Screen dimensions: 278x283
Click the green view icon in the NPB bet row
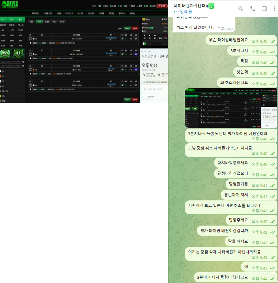click(123, 85)
